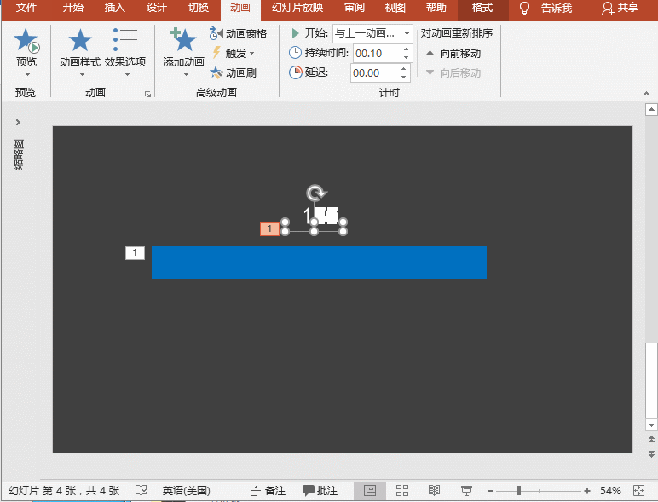658x502 pixels.
Task: Click the Duration clock icon
Action: point(295,53)
